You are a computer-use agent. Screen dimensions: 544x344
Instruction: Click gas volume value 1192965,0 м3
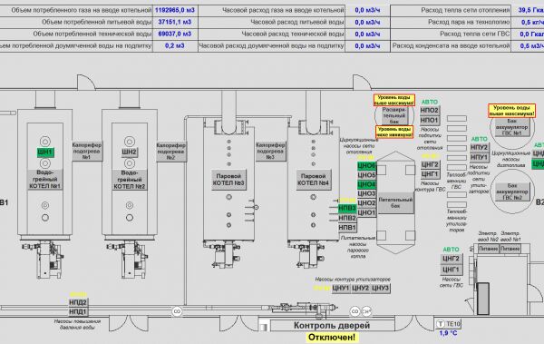coord(175,10)
